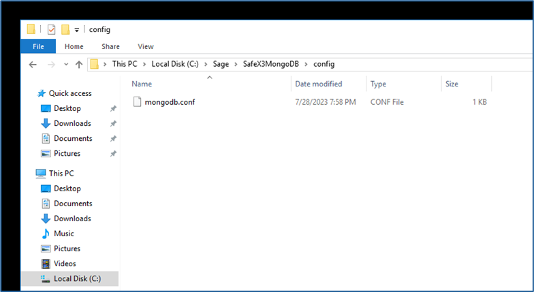
Task: Open the mongodb.conf file icon
Action: [x=137, y=102]
